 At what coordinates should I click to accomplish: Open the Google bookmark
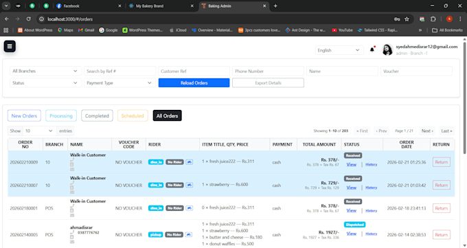[x=108, y=30]
